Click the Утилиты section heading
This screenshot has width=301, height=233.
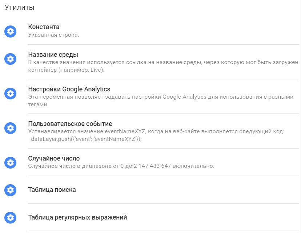click(20, 8)
